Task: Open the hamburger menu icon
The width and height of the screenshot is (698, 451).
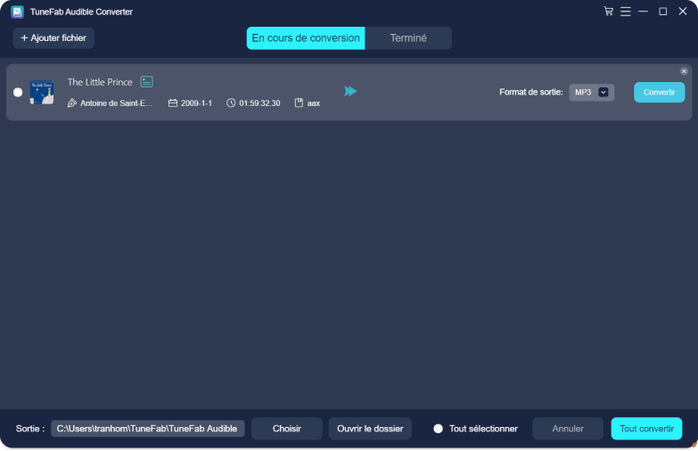Action: (x=626, y=12)
